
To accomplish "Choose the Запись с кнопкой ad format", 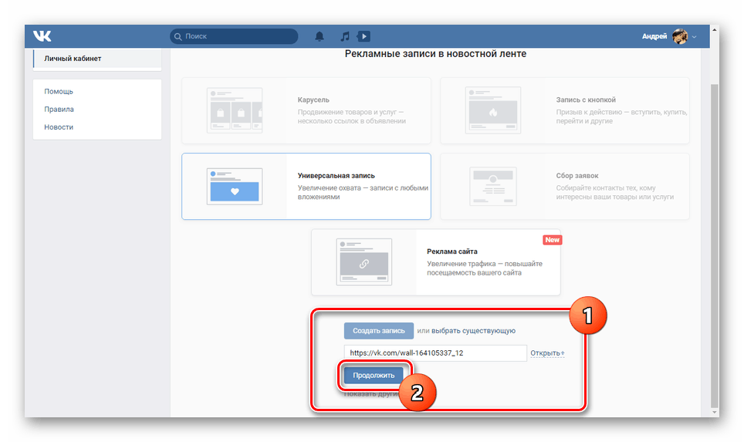I will (x=565, y=110).
